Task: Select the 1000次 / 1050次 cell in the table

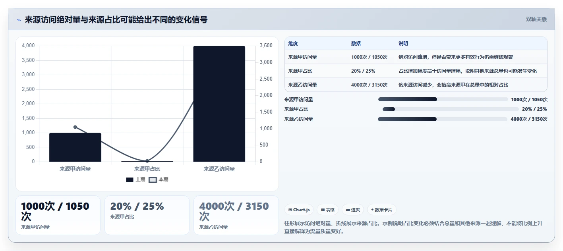Action: point(369,57)
